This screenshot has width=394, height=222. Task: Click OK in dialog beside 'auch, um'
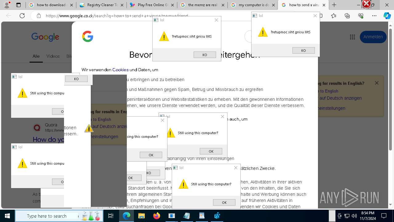(x=211, y=151)
